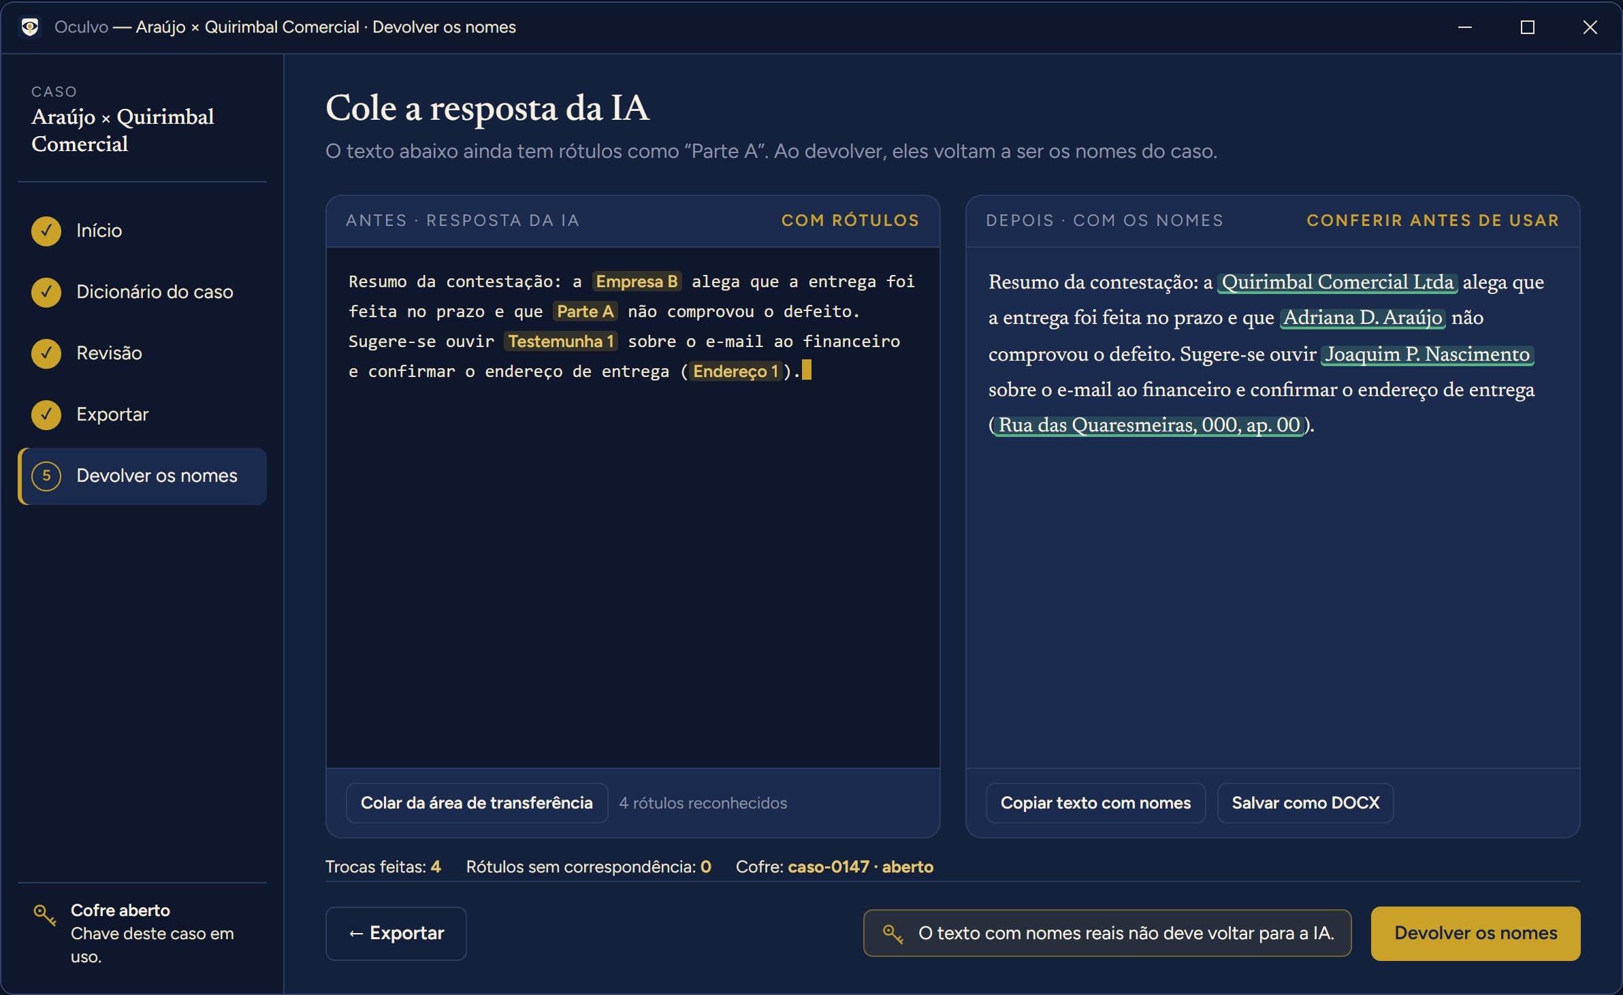Click the warning about real names and IA
Viewport: 1623px width, 995px height.
tap(1107, 933)
